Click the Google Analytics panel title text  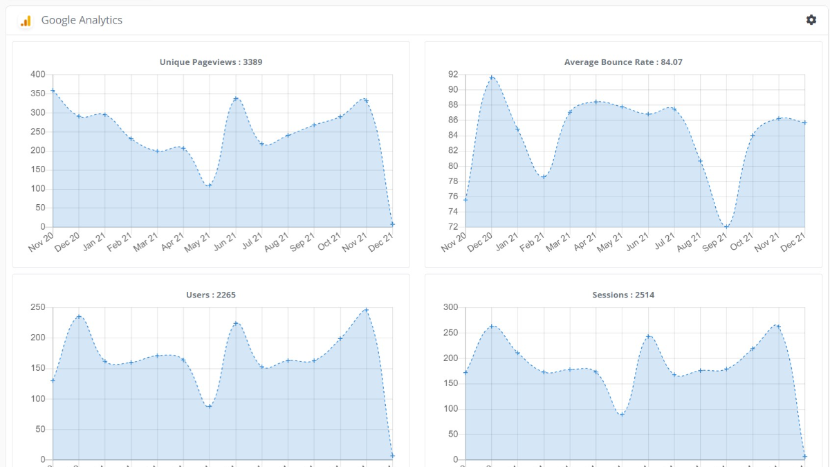82,20
